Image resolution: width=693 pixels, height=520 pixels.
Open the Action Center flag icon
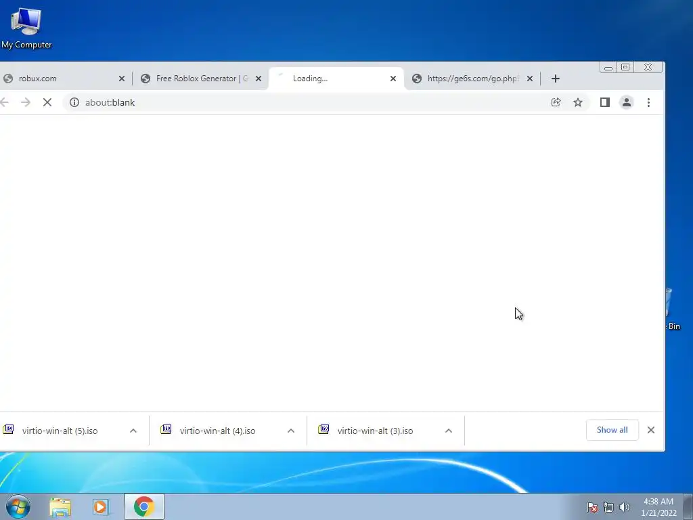pyautogui.click(x=591, y=508)
